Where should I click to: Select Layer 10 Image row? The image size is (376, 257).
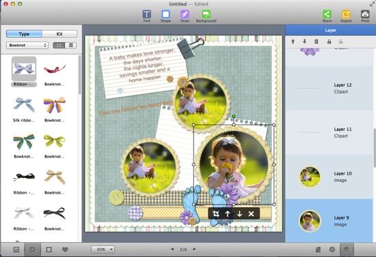tap(329, 177)
